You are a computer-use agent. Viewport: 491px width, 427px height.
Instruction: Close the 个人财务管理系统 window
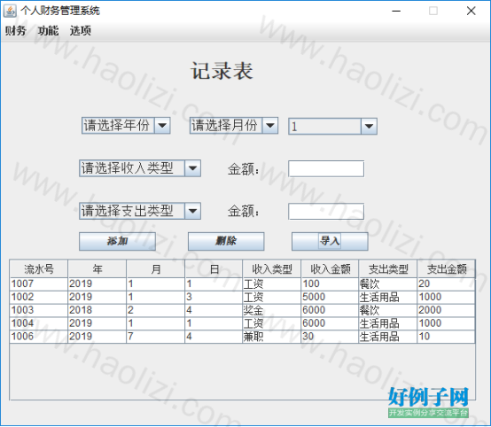tap(471, 11)
